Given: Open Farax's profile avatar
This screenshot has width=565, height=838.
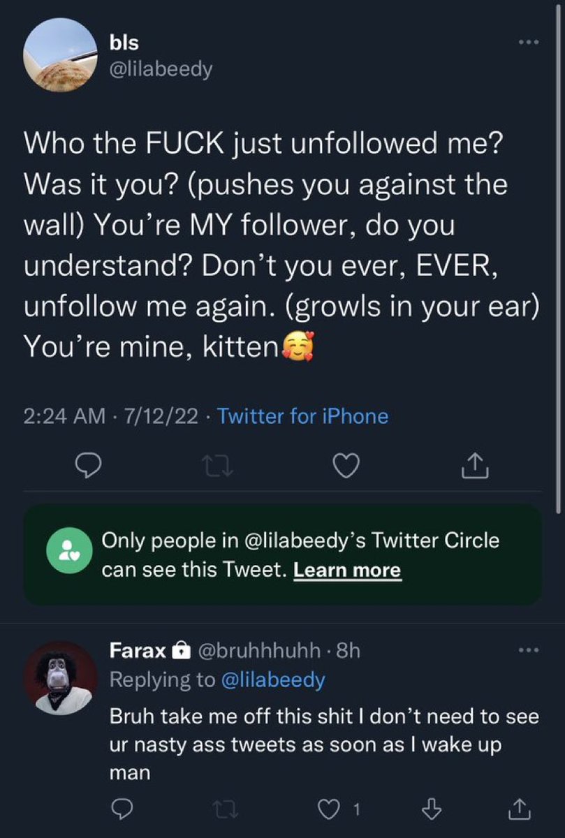Looking at the screenshot, I should pos(61,677).
